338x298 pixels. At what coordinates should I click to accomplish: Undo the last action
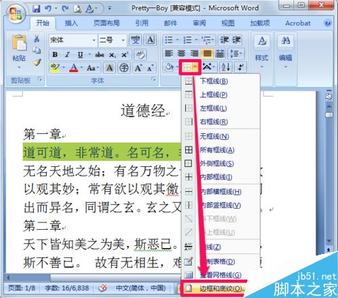(48, 9)
